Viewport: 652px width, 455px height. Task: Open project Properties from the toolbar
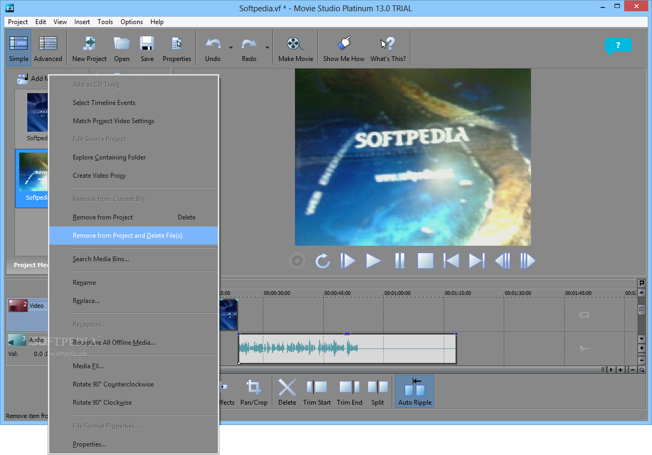177,48
